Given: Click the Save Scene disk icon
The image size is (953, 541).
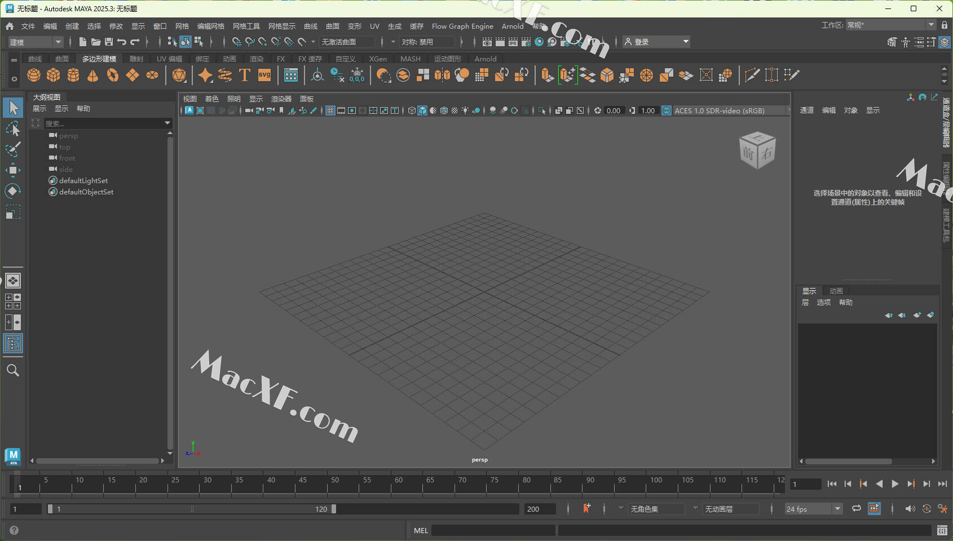Looking at the screenshot, I should (x=109, y=42).
